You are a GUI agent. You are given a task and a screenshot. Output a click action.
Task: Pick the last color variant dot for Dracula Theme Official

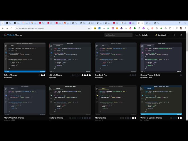181,75
